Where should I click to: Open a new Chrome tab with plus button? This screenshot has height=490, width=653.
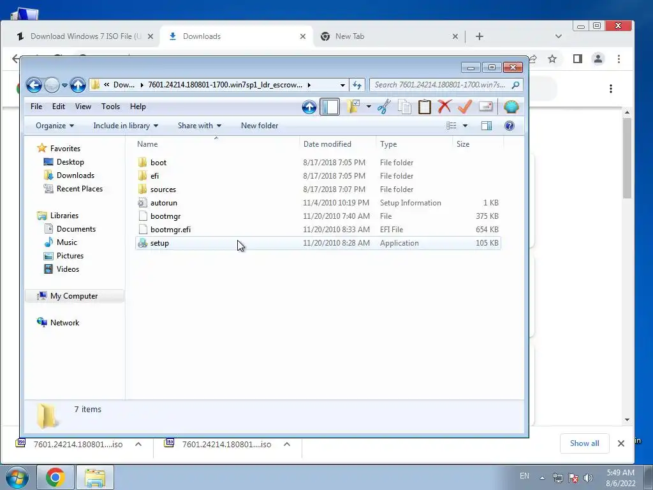point(480,36)
